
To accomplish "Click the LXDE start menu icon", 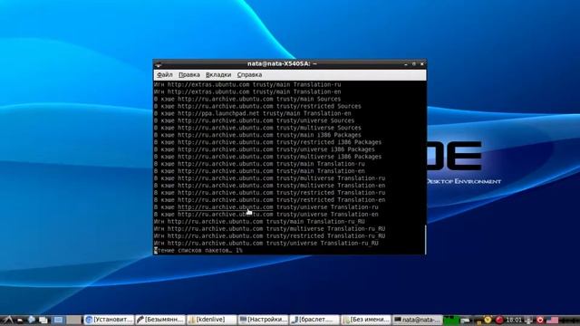I will (8, 320).
